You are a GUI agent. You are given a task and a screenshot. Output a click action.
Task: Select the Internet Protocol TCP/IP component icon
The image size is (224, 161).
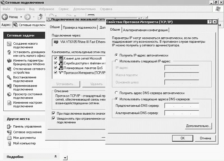(x=61, y=72)
